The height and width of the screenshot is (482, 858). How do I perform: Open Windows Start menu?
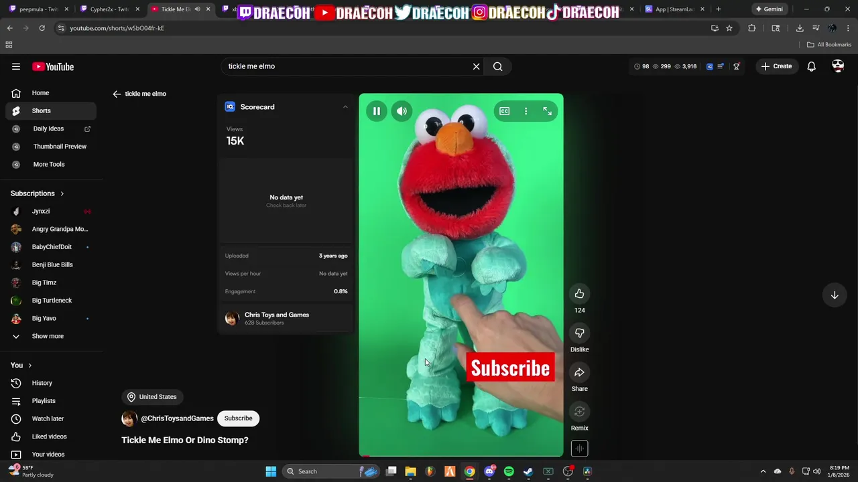tap(271, 471)
